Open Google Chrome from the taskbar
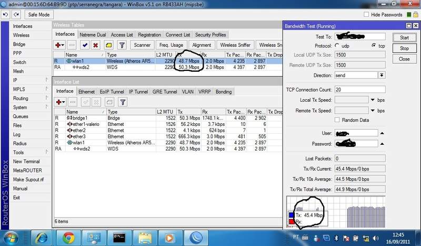421x246 pixels. [x=68, y=238]
